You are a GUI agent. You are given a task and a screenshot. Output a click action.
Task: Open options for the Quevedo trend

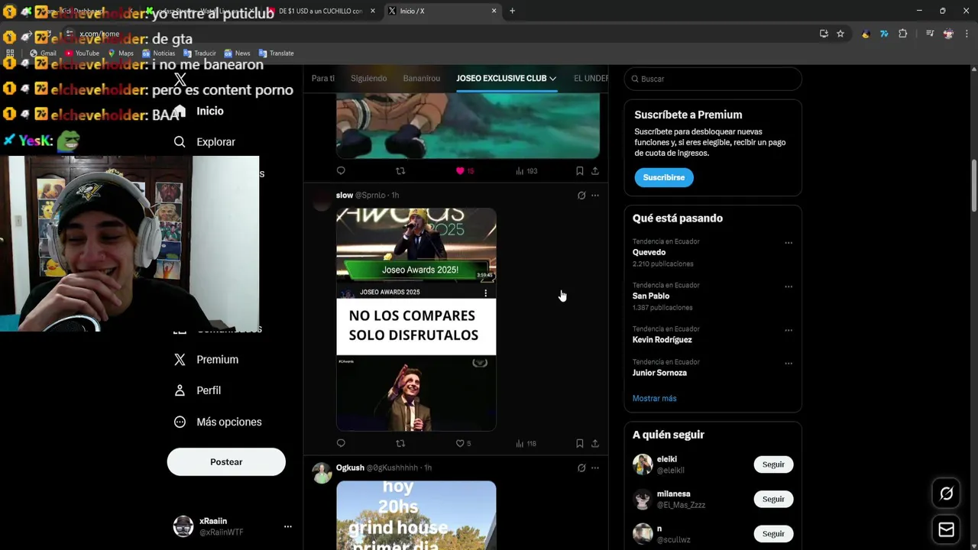click(789, 243)
